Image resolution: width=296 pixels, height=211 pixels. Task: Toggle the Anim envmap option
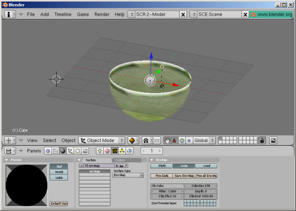tap(184, 166)
